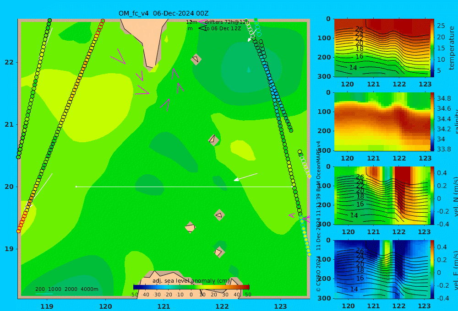Screen dimensions: 458x311
Task: Click longitude label 123 on main map
Action: tap(281, 306)
